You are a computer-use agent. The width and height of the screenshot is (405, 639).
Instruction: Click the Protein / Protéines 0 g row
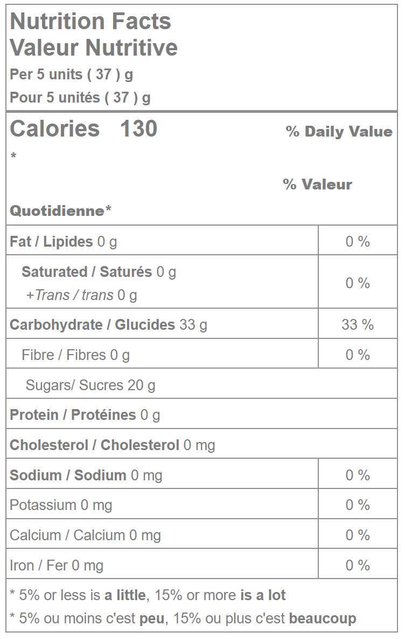[x=85, y=415]
